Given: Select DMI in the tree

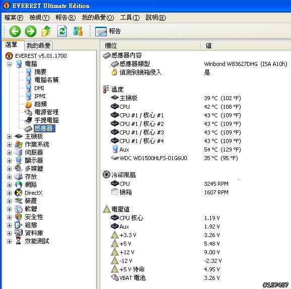Looking at the screenshot, I should tap(39, 88).
